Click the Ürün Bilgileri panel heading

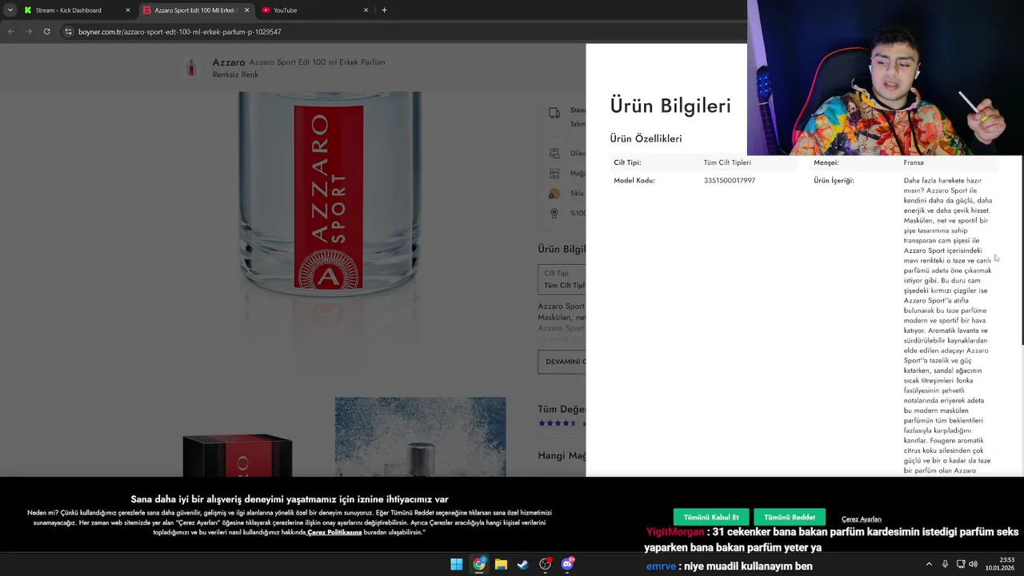click(670, 106)
